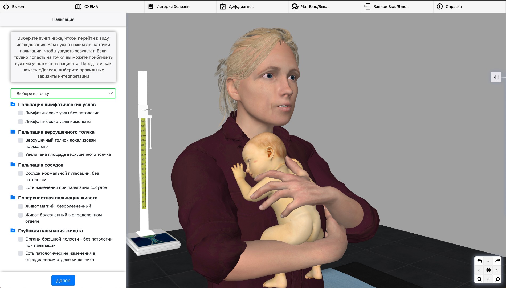This screenshot has width=506, height=288.
Task: Click 'Выход' to exit
Action: click(x=14, y=7)
